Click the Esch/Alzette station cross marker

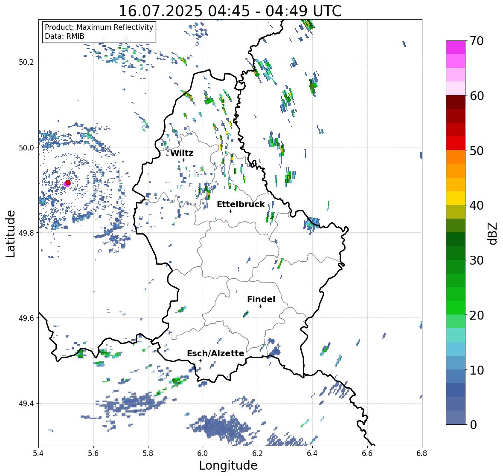tap(200, 361)
